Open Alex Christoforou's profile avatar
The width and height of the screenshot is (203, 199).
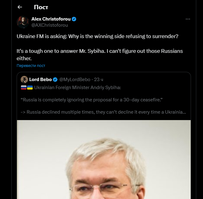point(23,22)
